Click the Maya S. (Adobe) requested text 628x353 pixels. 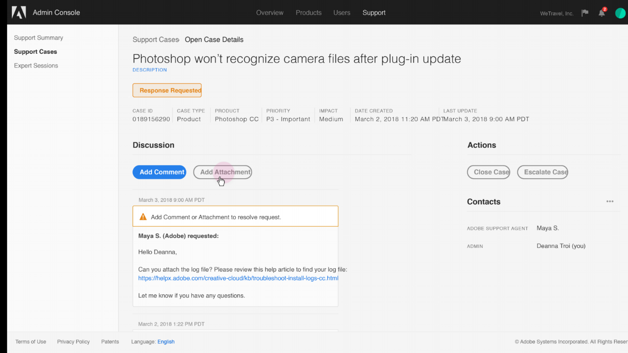(x=178, y=236)
